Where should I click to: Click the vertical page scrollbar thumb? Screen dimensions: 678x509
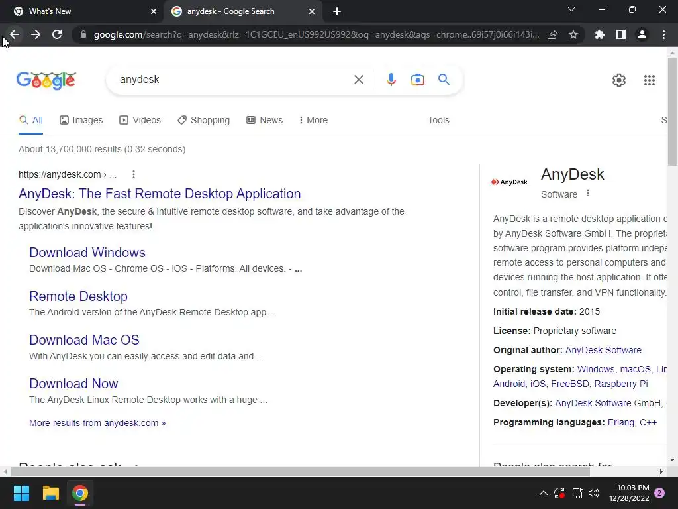pyautogui.click(x=672, y=111)
